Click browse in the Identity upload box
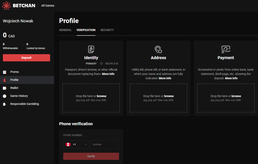 pyautogui.click(x=102, y=96)
